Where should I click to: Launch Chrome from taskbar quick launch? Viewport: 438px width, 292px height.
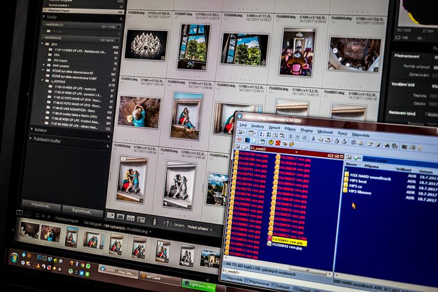(x=83, y=265)
